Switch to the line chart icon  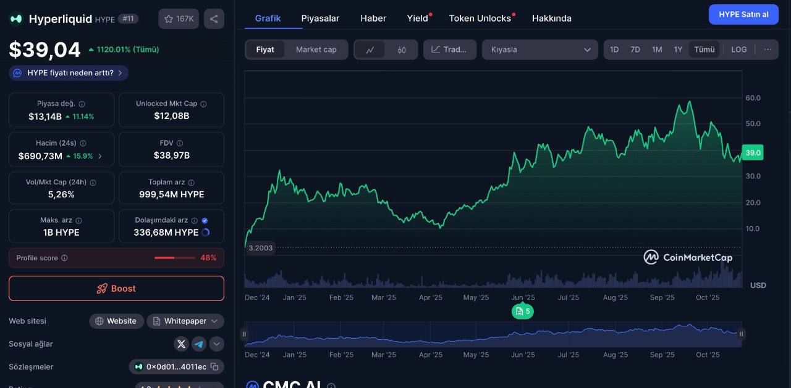pos(370,50)
